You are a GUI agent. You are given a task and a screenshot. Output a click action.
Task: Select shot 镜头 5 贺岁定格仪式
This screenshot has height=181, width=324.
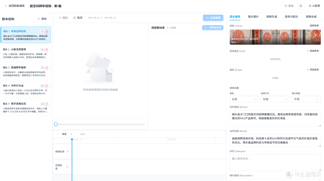pyautogui.click(x=25, y=107)
